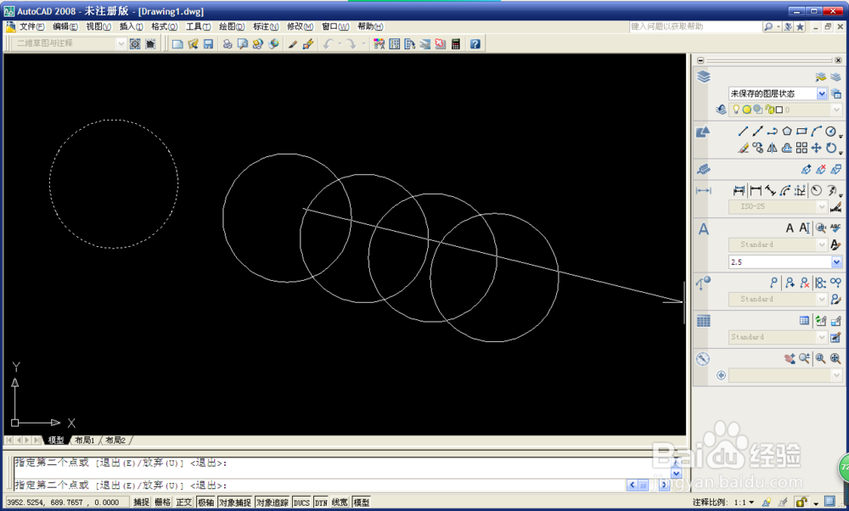Click the command window scroll down arrow
Viewport: 849px width, 511px height.
tap(676, 473)
